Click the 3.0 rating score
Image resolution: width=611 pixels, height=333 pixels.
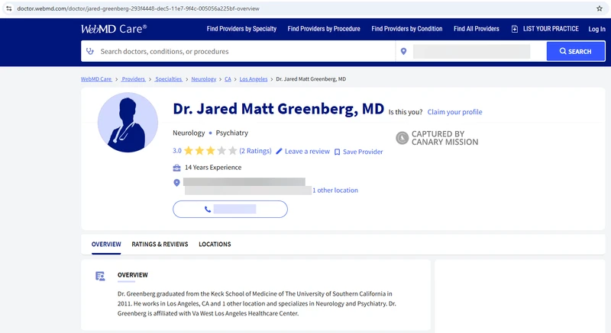click(x=177, y=151)
